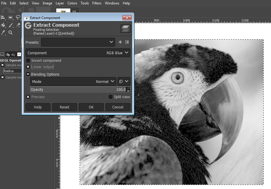The image size is (271, 189).
Task: Select the Free Select lasso tool
Action: click(18, 18)
